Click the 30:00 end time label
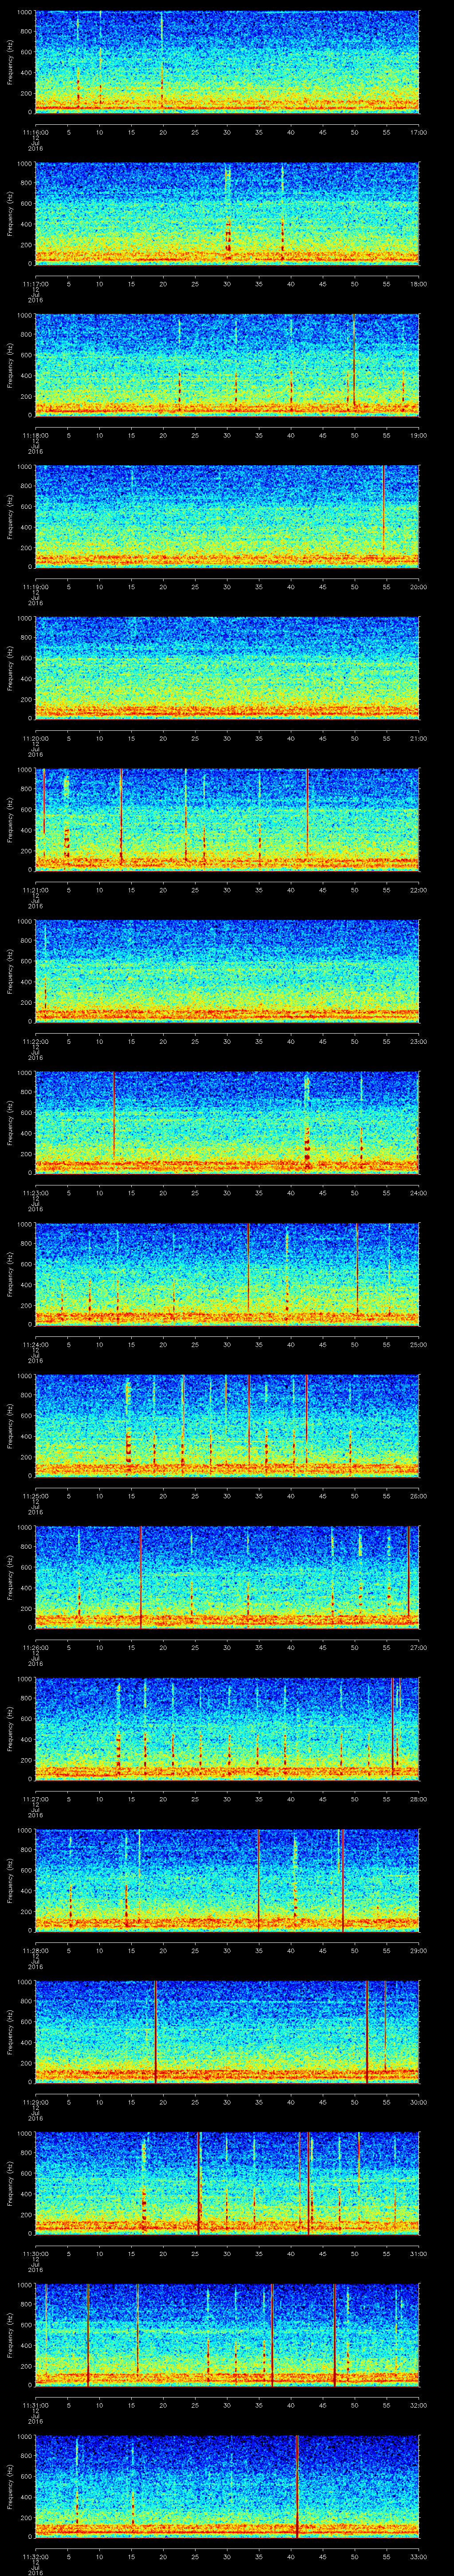 click(418, 2102)
